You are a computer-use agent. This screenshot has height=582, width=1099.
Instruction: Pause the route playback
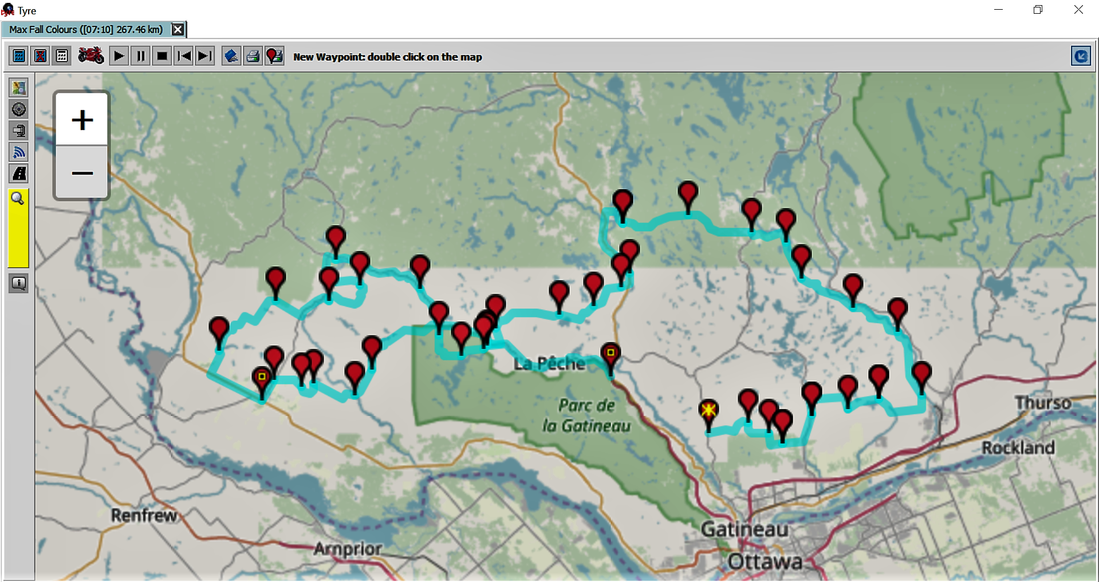[141, 56]
